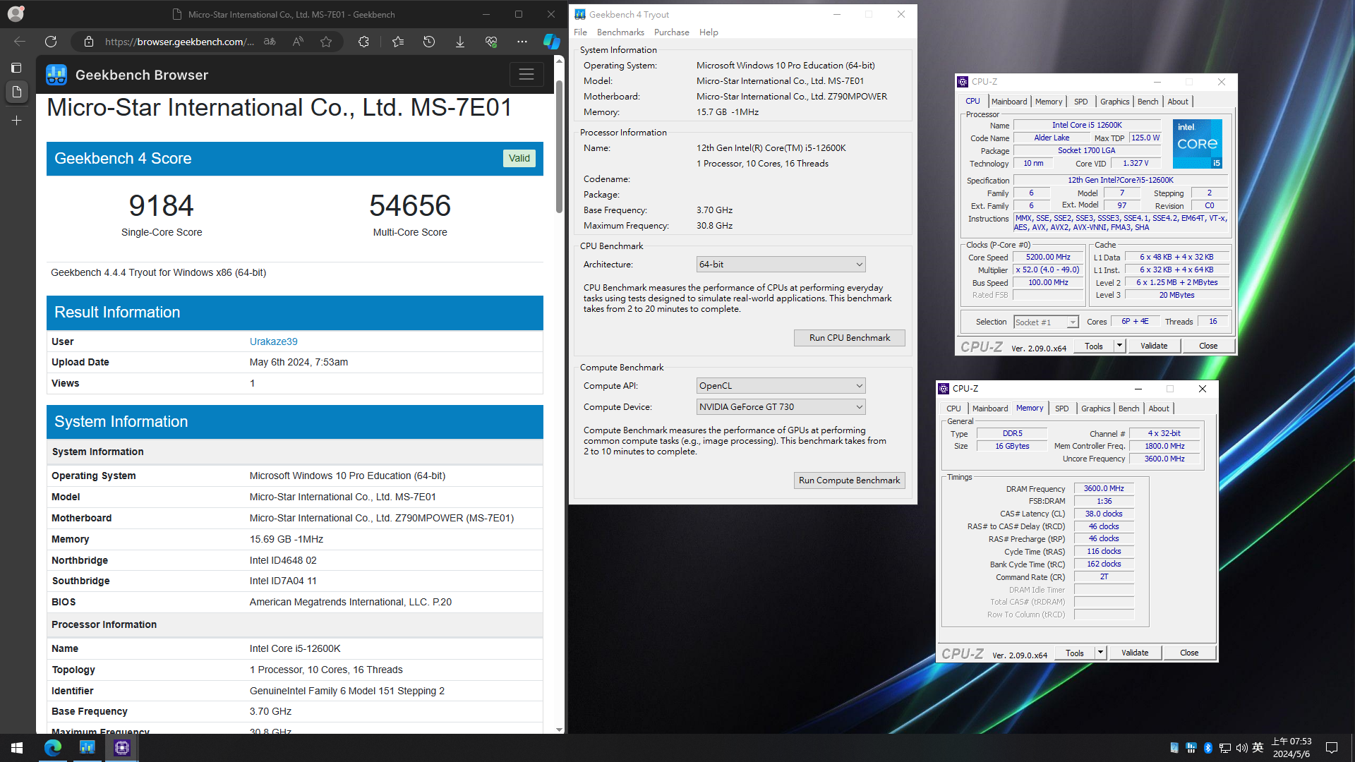Click the taskbar clock showing 07:53
The height and width of the screenshot is (762, 1355).
[x=1291, y=748]
